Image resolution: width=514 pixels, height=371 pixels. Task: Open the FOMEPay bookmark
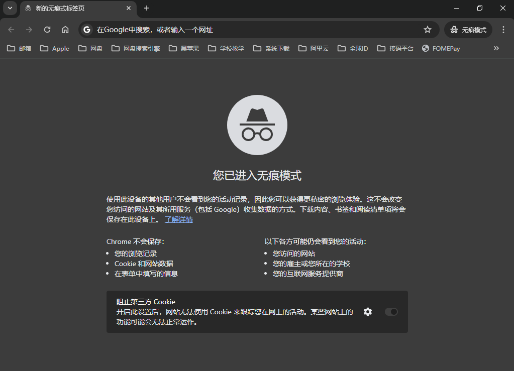pos(441,49)
